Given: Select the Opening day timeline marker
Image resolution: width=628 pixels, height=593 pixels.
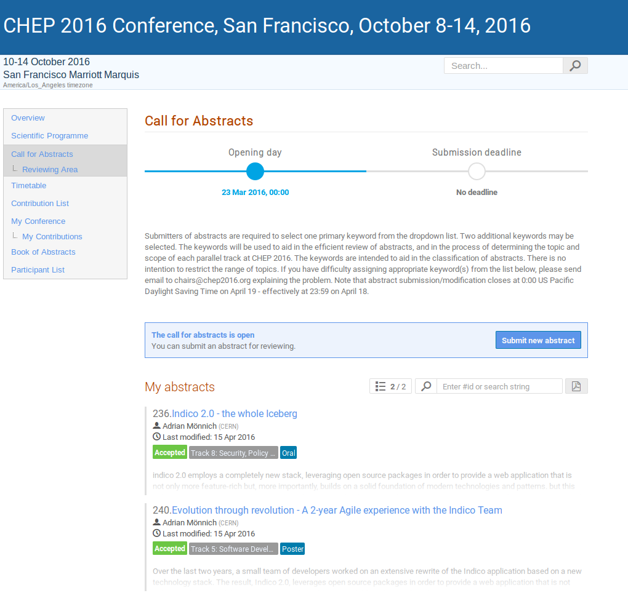Looking at the screenshot, I should pyautogui.click(x=255, y=171).
